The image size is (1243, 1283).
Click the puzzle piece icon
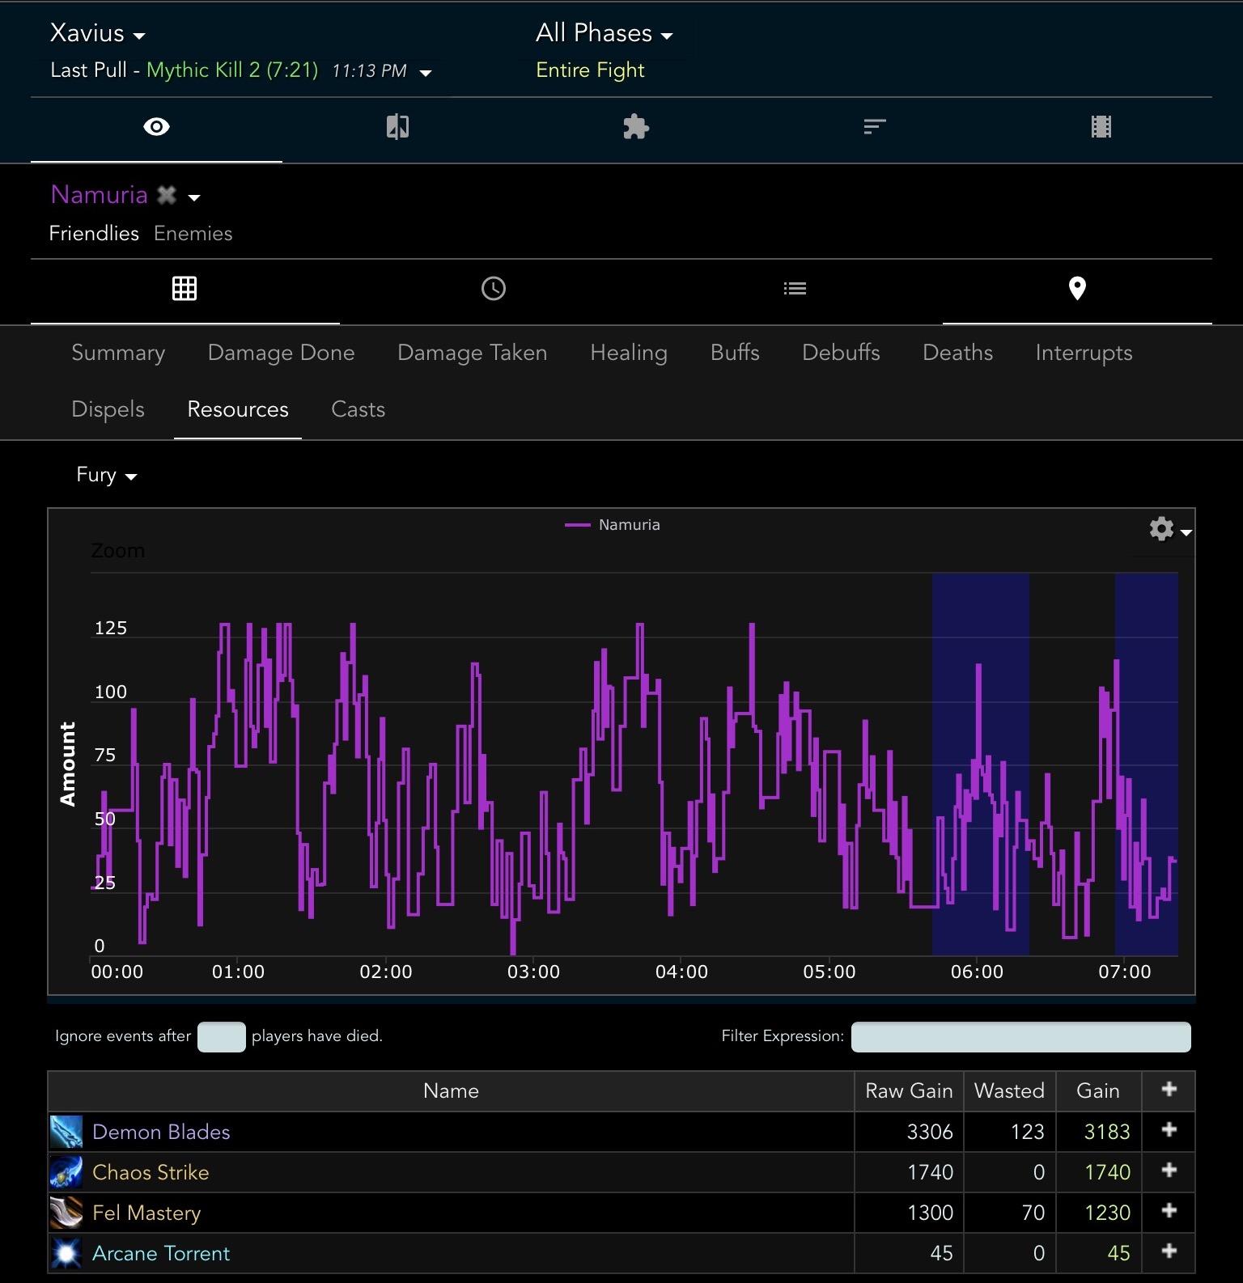pos(636,127)
